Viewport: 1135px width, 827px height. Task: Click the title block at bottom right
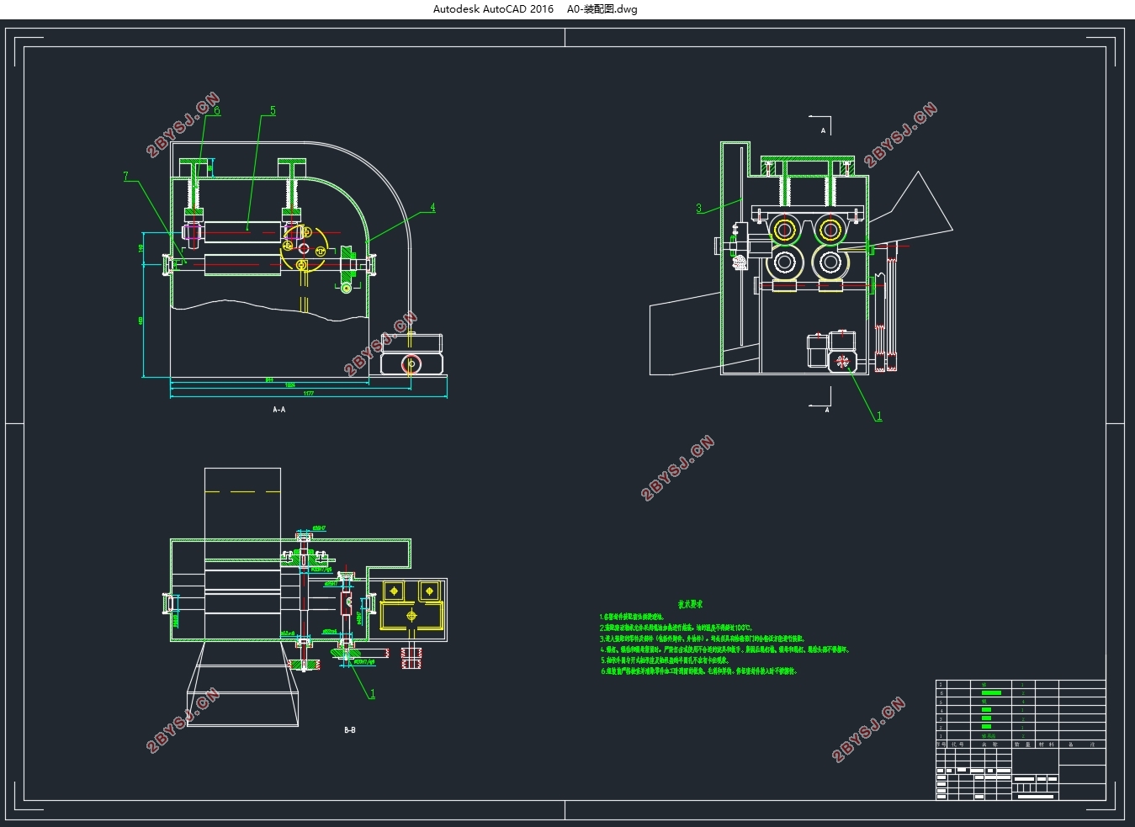[1021, 774]
